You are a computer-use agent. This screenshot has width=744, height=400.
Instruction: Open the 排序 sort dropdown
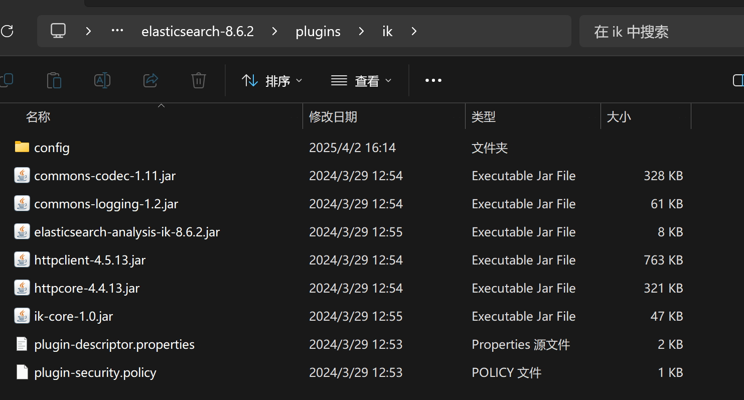(272, 80)
